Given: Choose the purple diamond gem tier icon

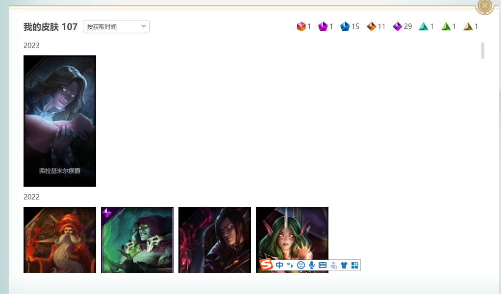Looking at the screenshot, I should pyautogui.click(x=397, y=26).
